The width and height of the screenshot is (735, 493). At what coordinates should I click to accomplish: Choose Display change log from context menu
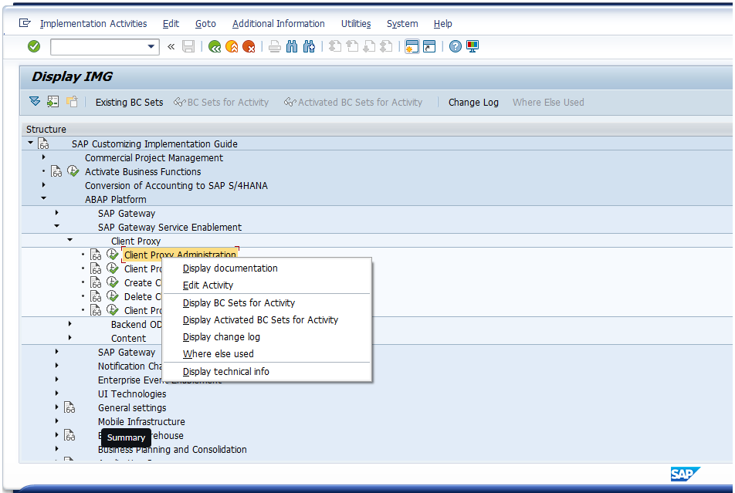(267, 336)
